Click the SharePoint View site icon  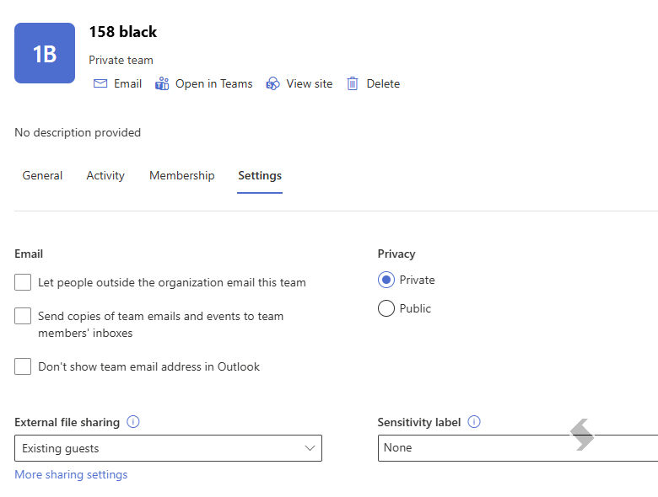tap(272, 83)
